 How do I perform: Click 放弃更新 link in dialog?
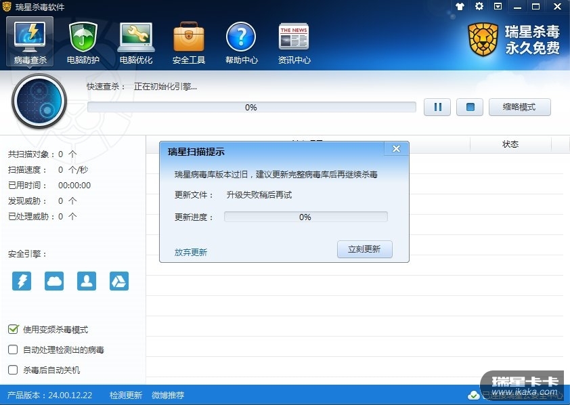pos(191,253)
